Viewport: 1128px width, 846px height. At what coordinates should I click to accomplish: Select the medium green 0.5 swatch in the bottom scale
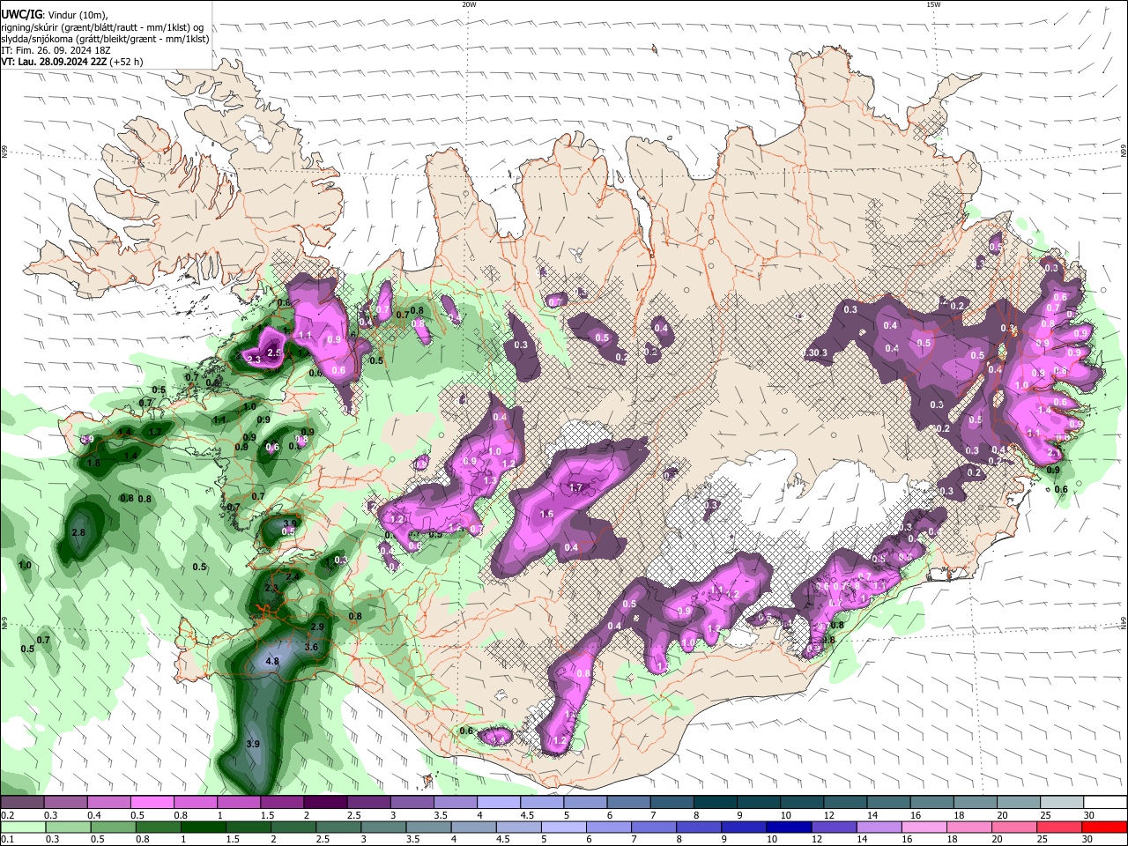pyautogui.click(x=112, y=827)
